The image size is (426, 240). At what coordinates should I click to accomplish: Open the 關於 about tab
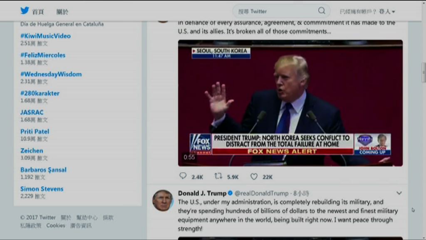click(x=62, y=12)
